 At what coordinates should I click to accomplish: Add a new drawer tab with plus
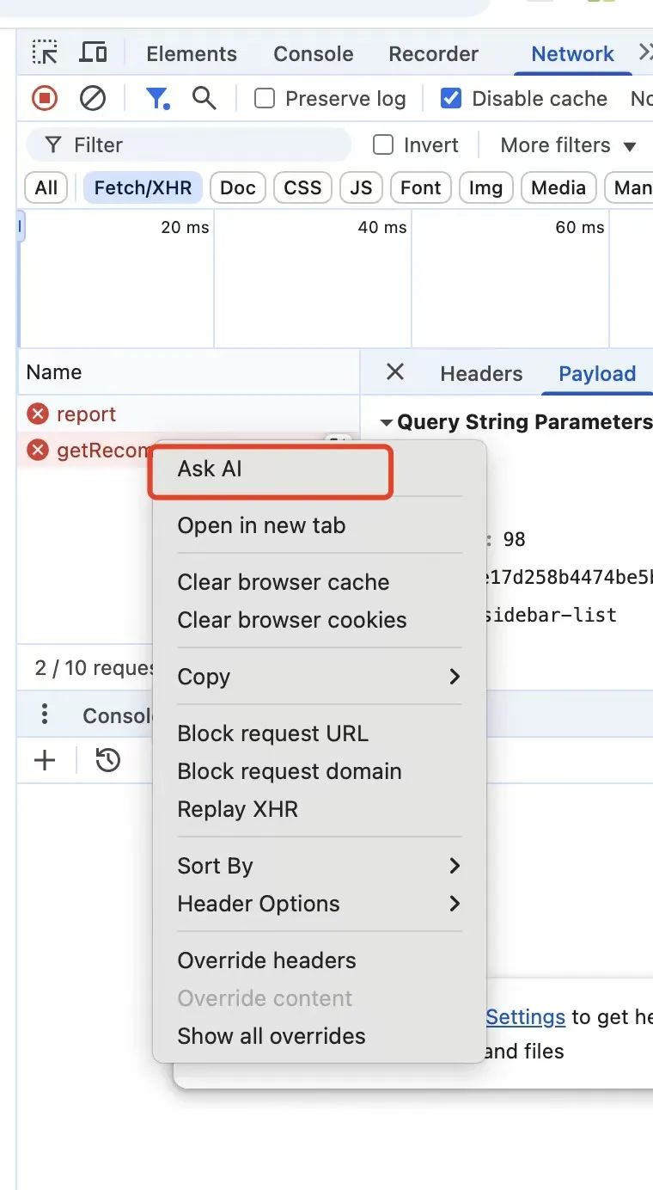coord(45,760)
